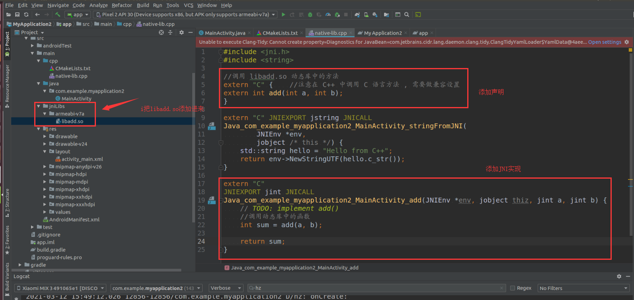Open the SDK Manager icon
Viewport: 634px width, 300px height.
(x=375, y=15)
